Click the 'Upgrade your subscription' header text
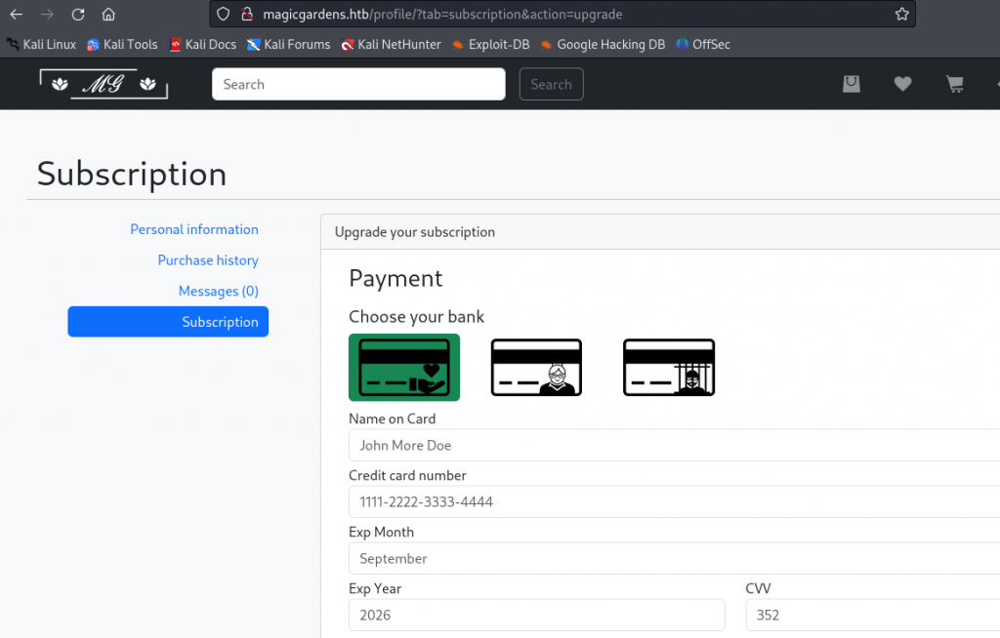The width and height of the screenshot is (1000, 638). (x=414, y=232)
